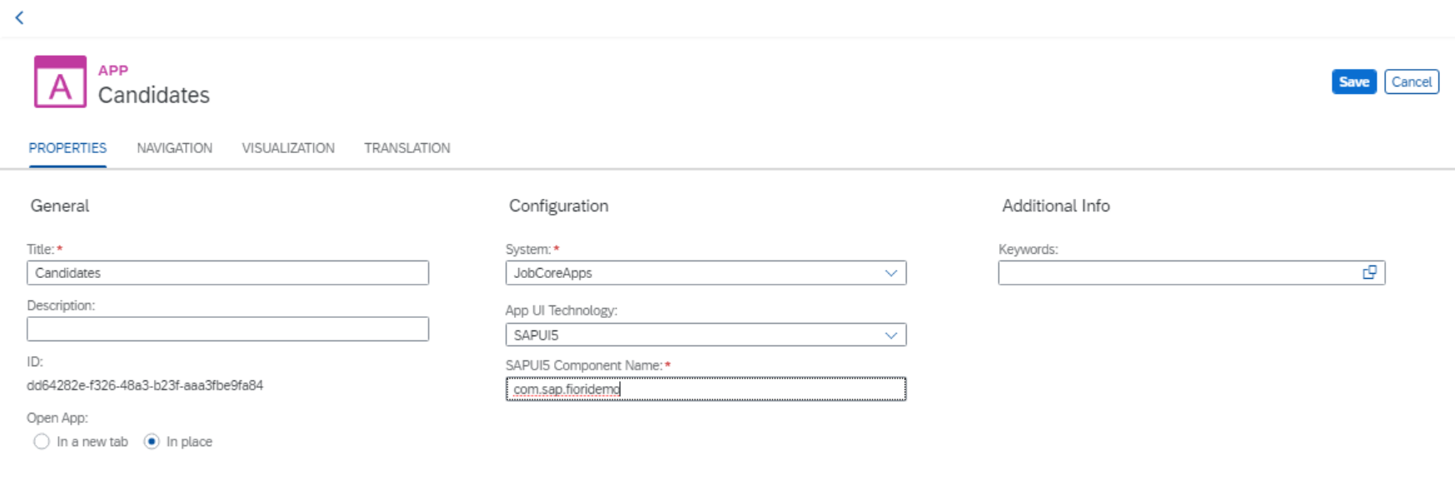1455x481 pixels.
Task: Focus the Description input field
Action: [x=227, y=330]
